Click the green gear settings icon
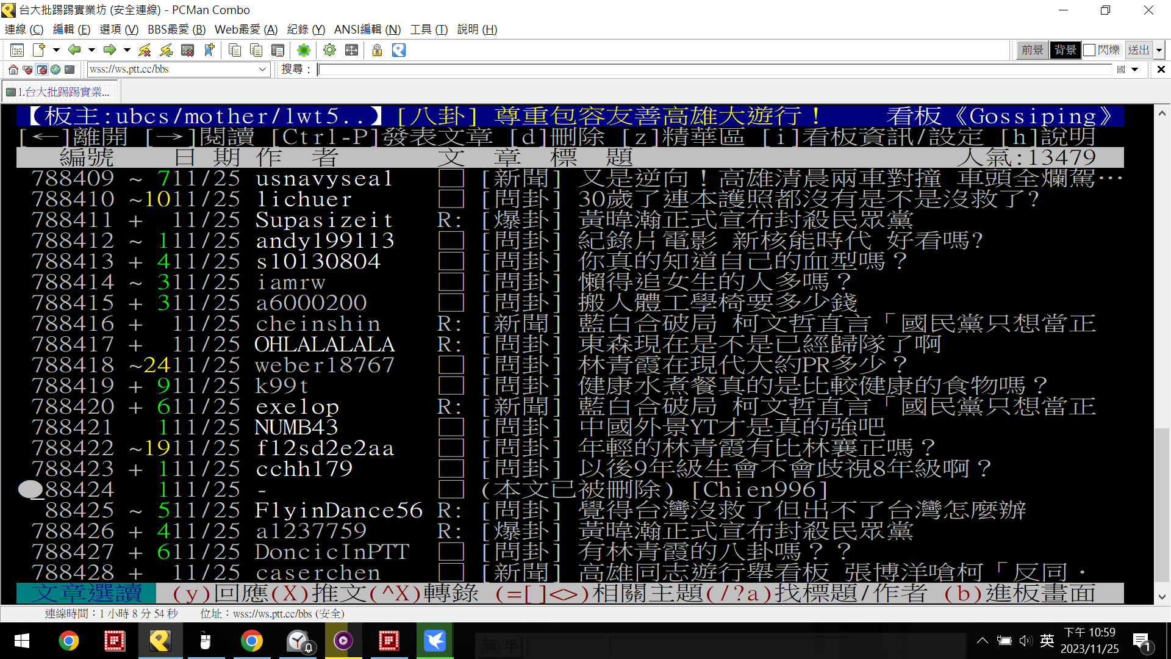Viewport: 1171px width, 659px height. tap(329, 50)
